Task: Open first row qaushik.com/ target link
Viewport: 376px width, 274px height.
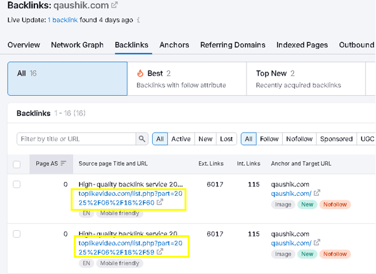Action: pos(291,193)
